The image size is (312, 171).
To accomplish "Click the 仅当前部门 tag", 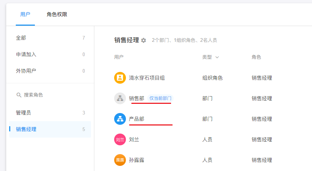I will click(160, 98).
